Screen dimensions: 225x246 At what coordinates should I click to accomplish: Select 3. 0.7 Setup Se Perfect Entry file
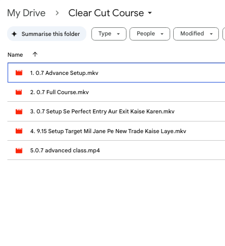tap(116, 111)
